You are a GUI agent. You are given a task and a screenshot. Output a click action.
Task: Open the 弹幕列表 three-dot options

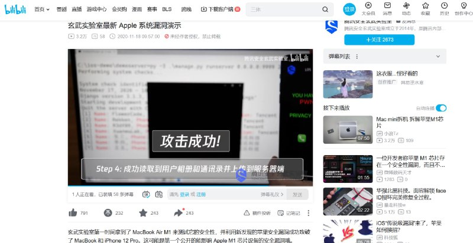pos(357,57)
